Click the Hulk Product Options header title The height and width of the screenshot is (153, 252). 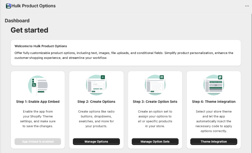pos(33,6)
